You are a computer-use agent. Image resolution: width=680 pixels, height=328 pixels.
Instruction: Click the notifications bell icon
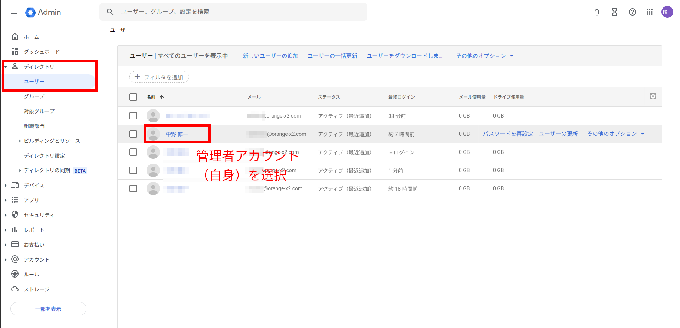pos(597,12)
